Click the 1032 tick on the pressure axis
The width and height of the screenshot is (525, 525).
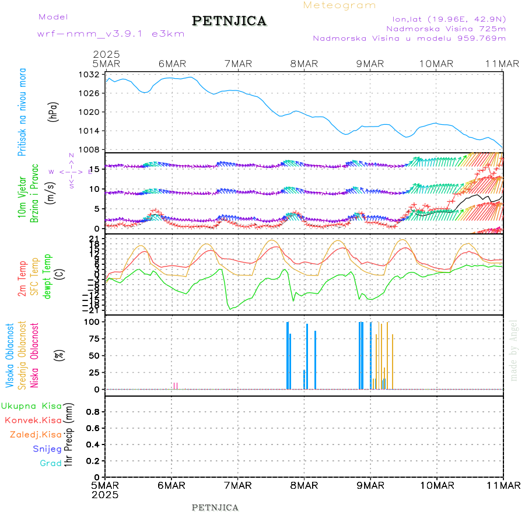pyautogui.click(x=90, y=75)
